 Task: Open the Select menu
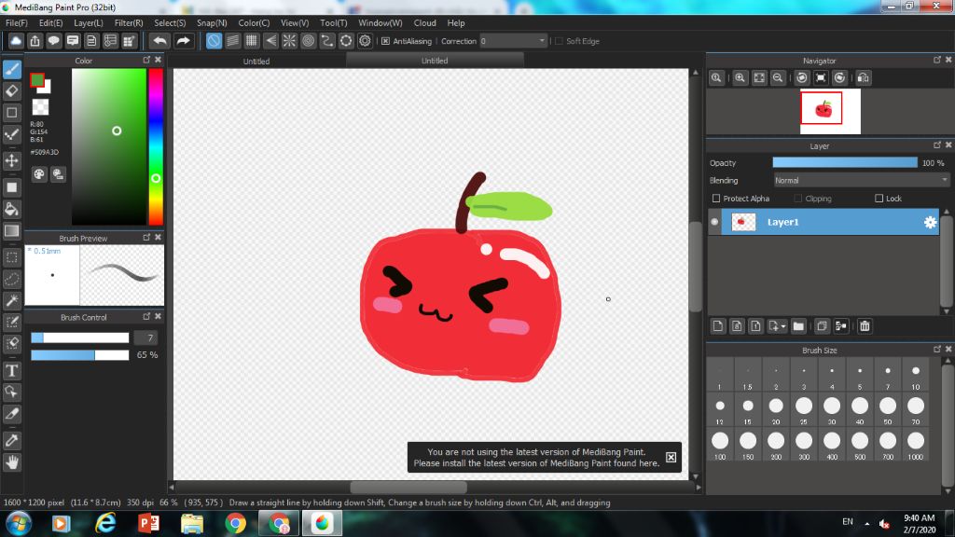pyautogui.click(x=170, y=23)
